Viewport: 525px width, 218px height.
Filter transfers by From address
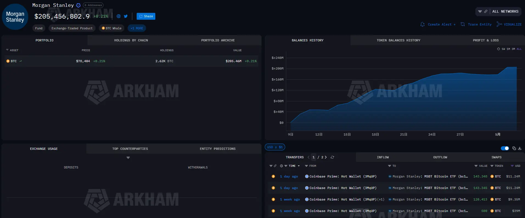(x=306, y=166)
